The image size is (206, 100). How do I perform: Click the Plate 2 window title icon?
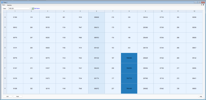coord(2,2)
